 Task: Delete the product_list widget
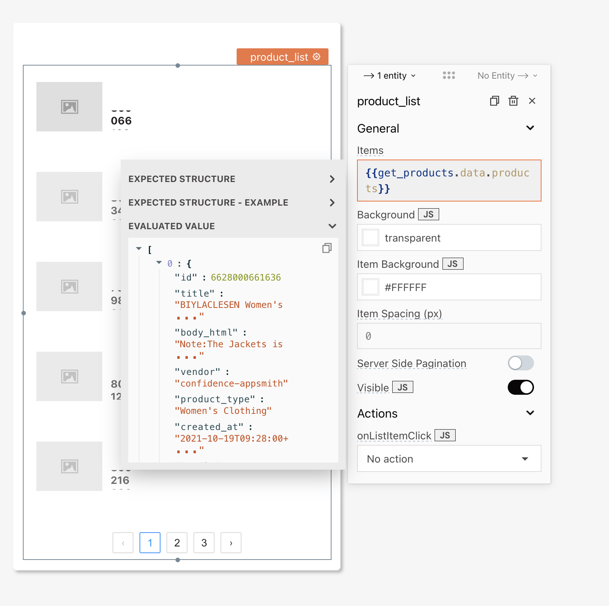[513, 101]
